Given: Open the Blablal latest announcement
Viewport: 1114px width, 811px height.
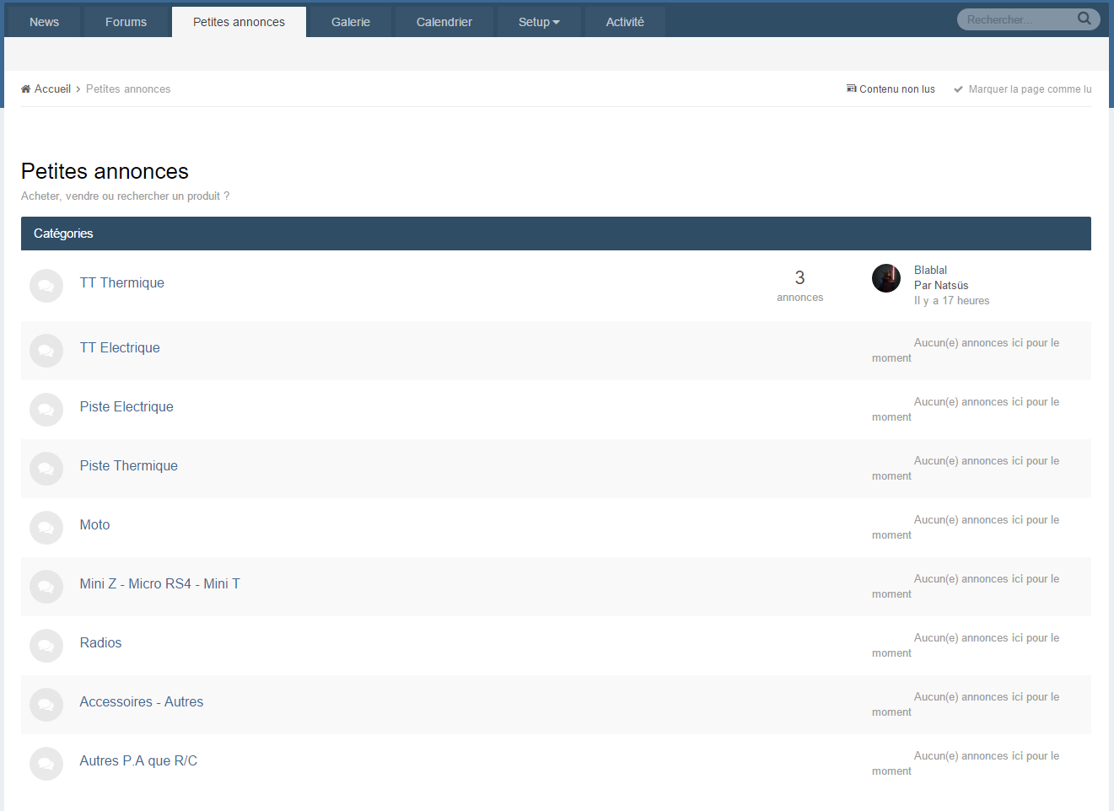Looking at the screenshot, I should [x=930, y=271].
